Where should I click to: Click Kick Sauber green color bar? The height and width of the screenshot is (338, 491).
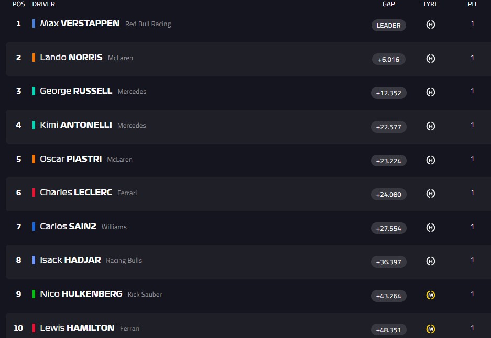coord(34,294)
